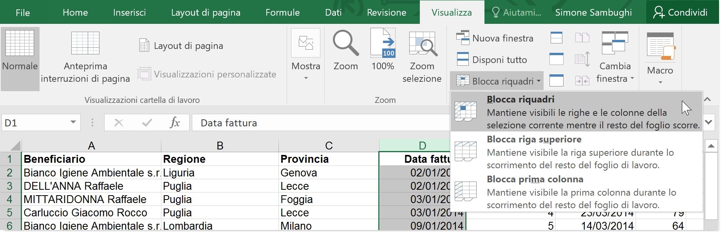721x232 pixels.
Task: Click the hide window (Nascondi) icon
Action: click(557, 59)
